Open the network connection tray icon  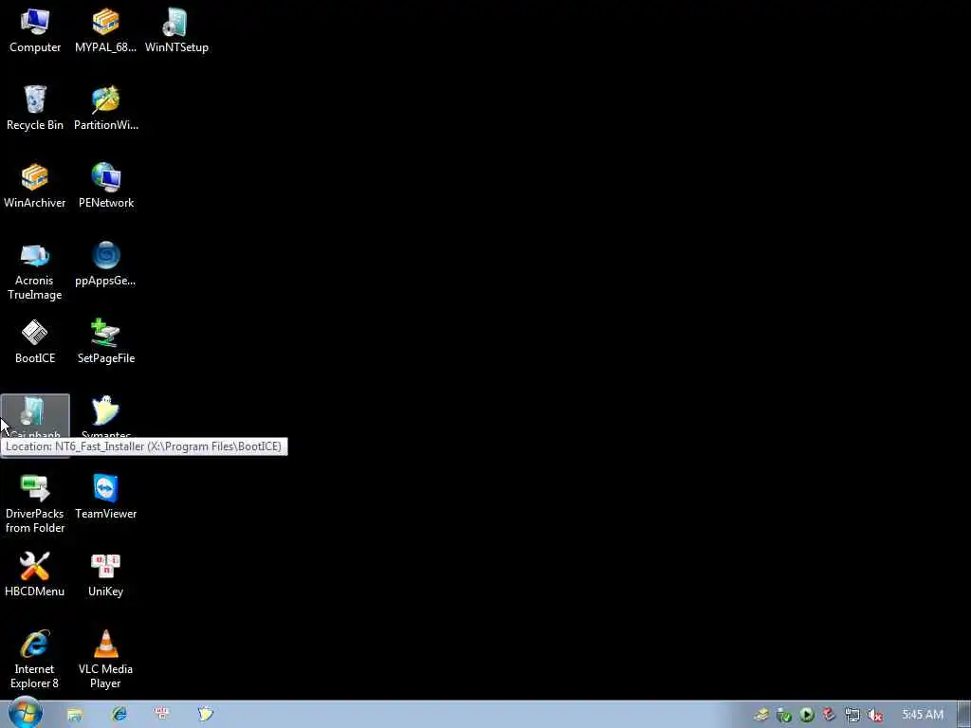click(x=852, y=715)
